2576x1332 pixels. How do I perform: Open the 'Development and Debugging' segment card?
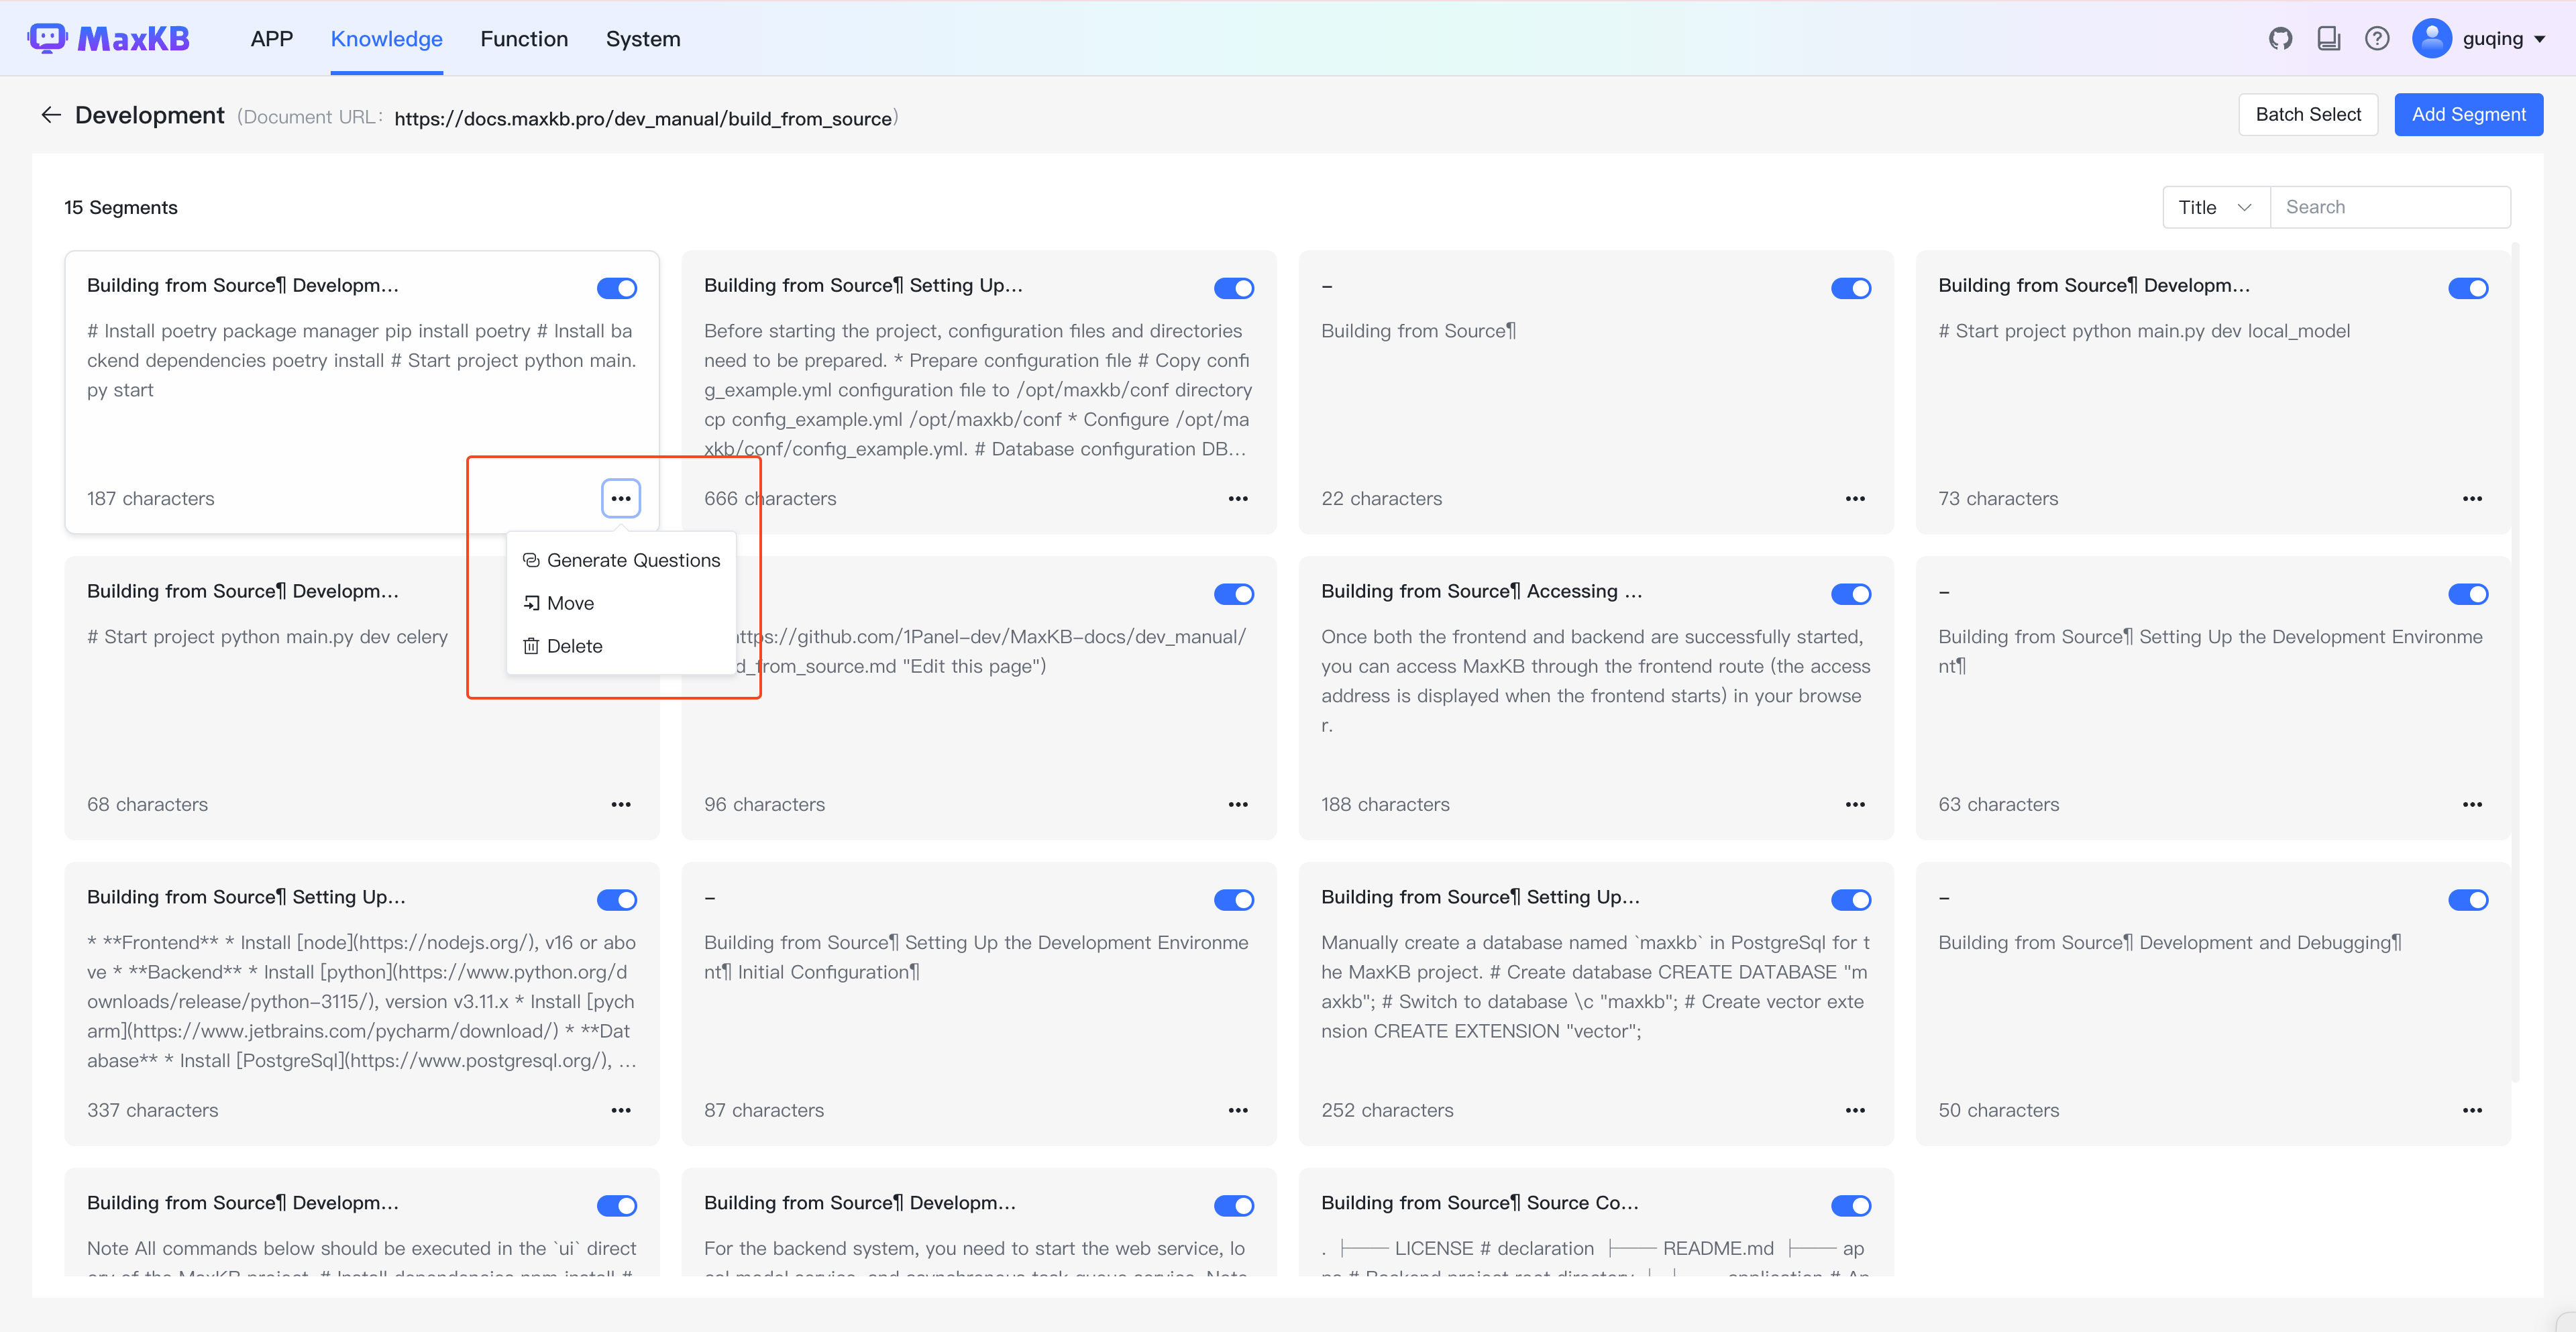tap(2213, 1004)
